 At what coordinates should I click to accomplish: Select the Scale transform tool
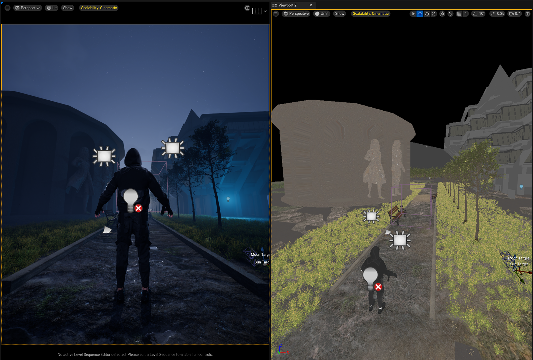pyautogui.click(x=434, y=14)
